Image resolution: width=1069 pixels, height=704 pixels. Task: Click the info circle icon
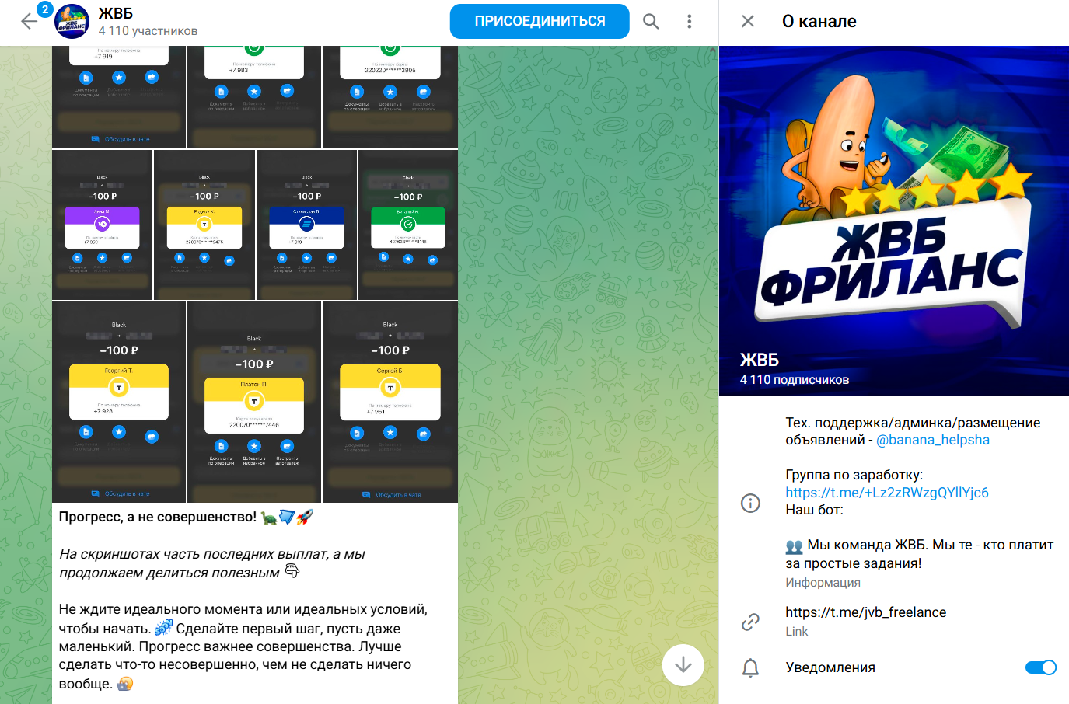750,503
